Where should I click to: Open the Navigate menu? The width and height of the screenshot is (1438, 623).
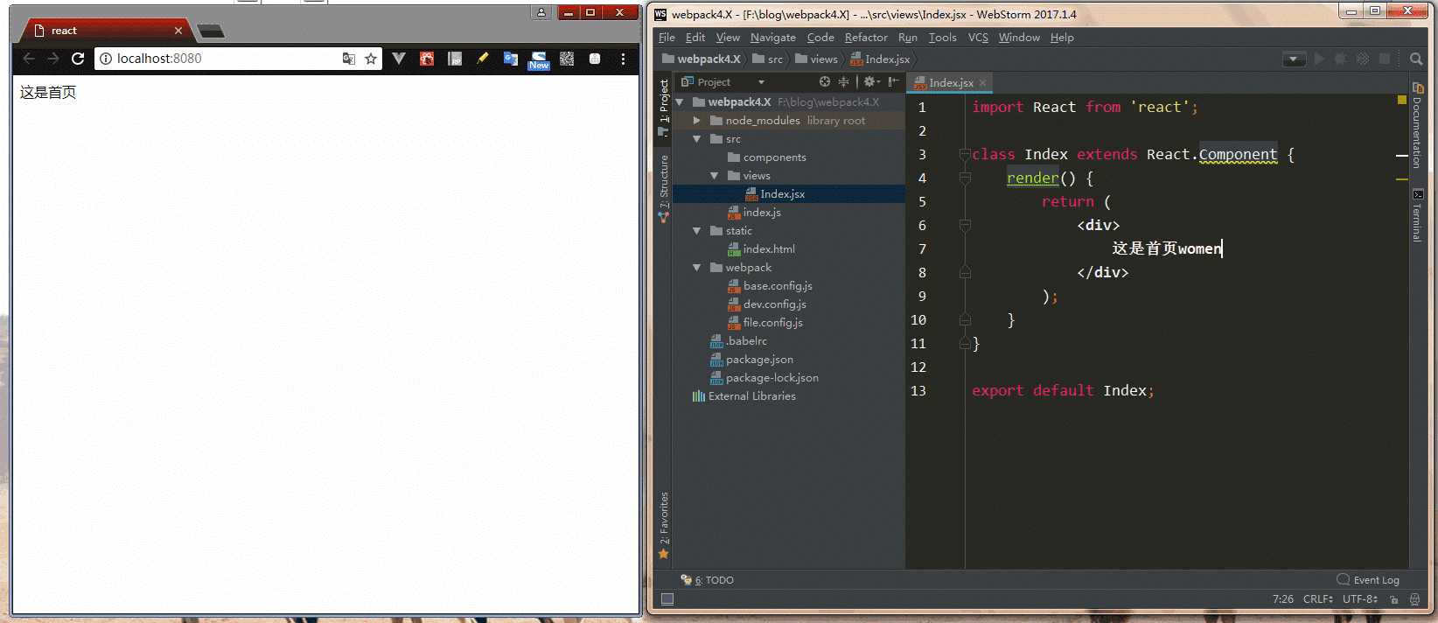coord(773,38)
